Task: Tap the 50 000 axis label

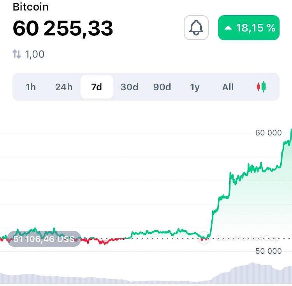Action: pyautogui.click(x=268, y=251)
